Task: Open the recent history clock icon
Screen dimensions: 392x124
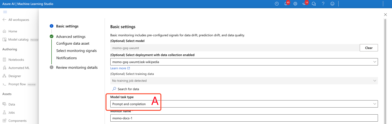Action: pyautogui.click(x=277, y=4)
